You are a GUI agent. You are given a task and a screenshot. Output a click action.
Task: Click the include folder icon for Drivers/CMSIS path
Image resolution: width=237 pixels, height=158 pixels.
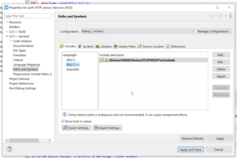(102, 60)
